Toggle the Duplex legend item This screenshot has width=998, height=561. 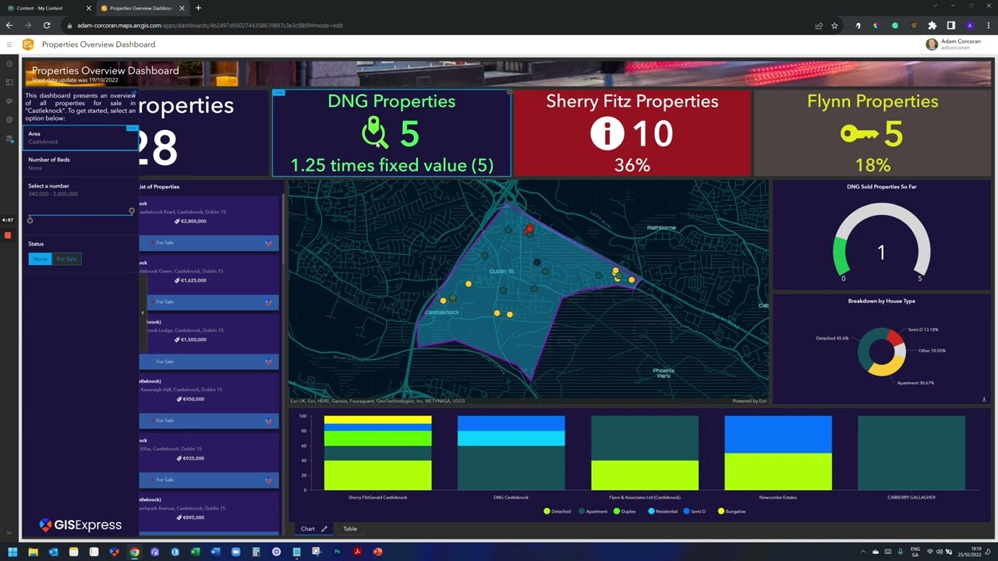click(x=625, y=512)
